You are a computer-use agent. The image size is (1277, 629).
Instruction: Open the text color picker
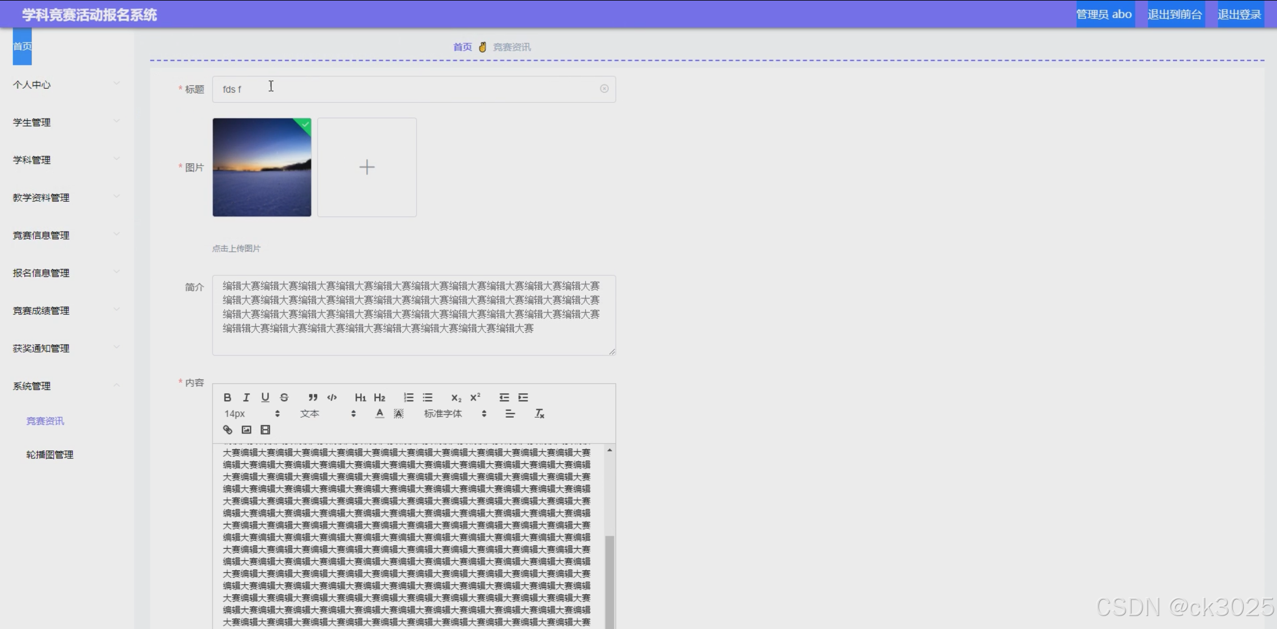click(x=379, y=414)
